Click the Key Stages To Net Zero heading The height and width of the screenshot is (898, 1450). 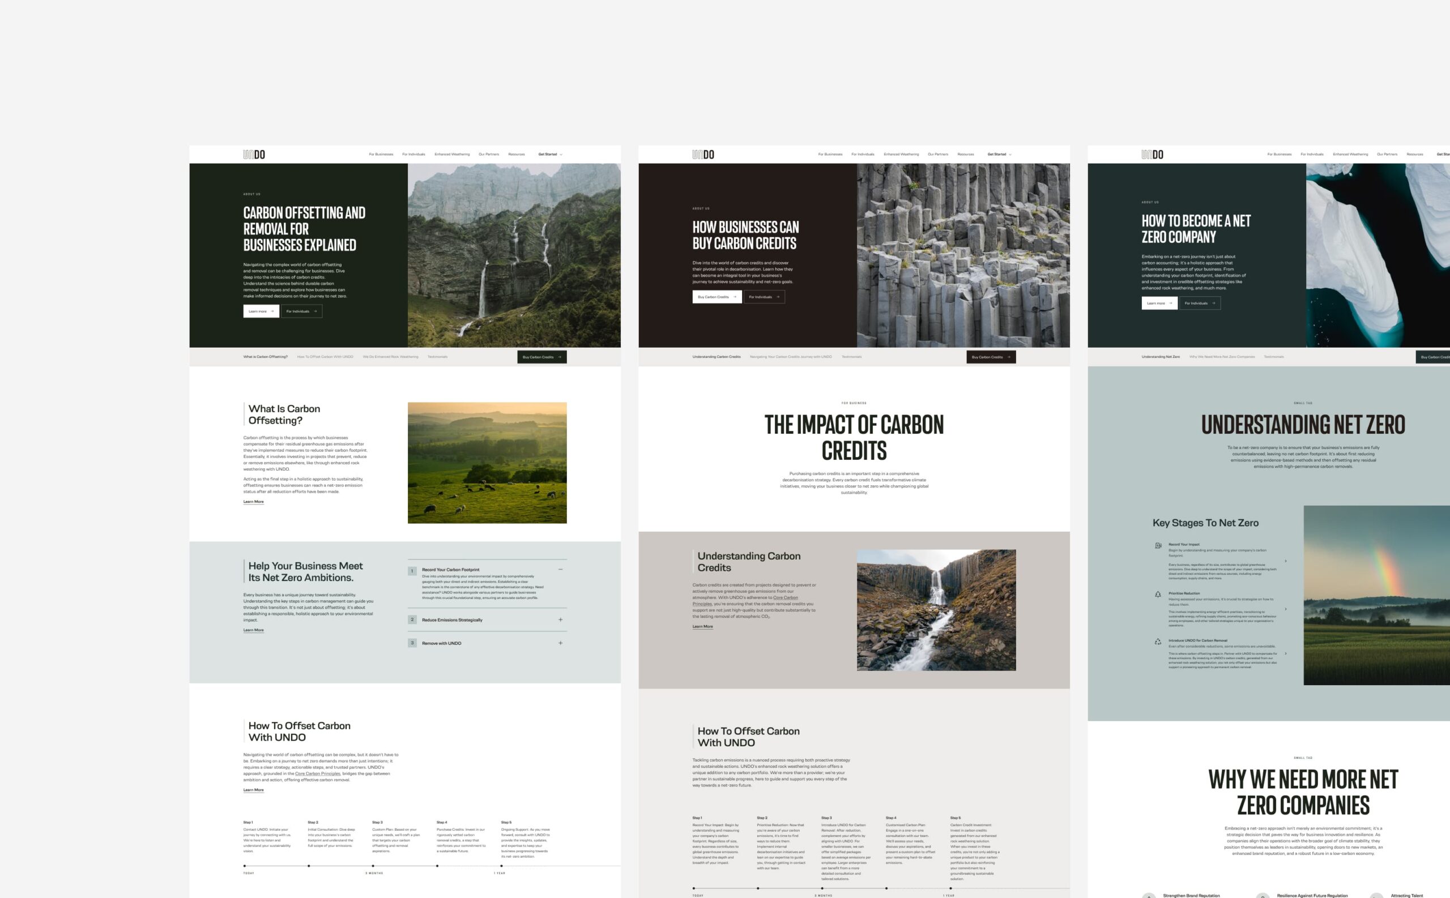coord(1205,523)
